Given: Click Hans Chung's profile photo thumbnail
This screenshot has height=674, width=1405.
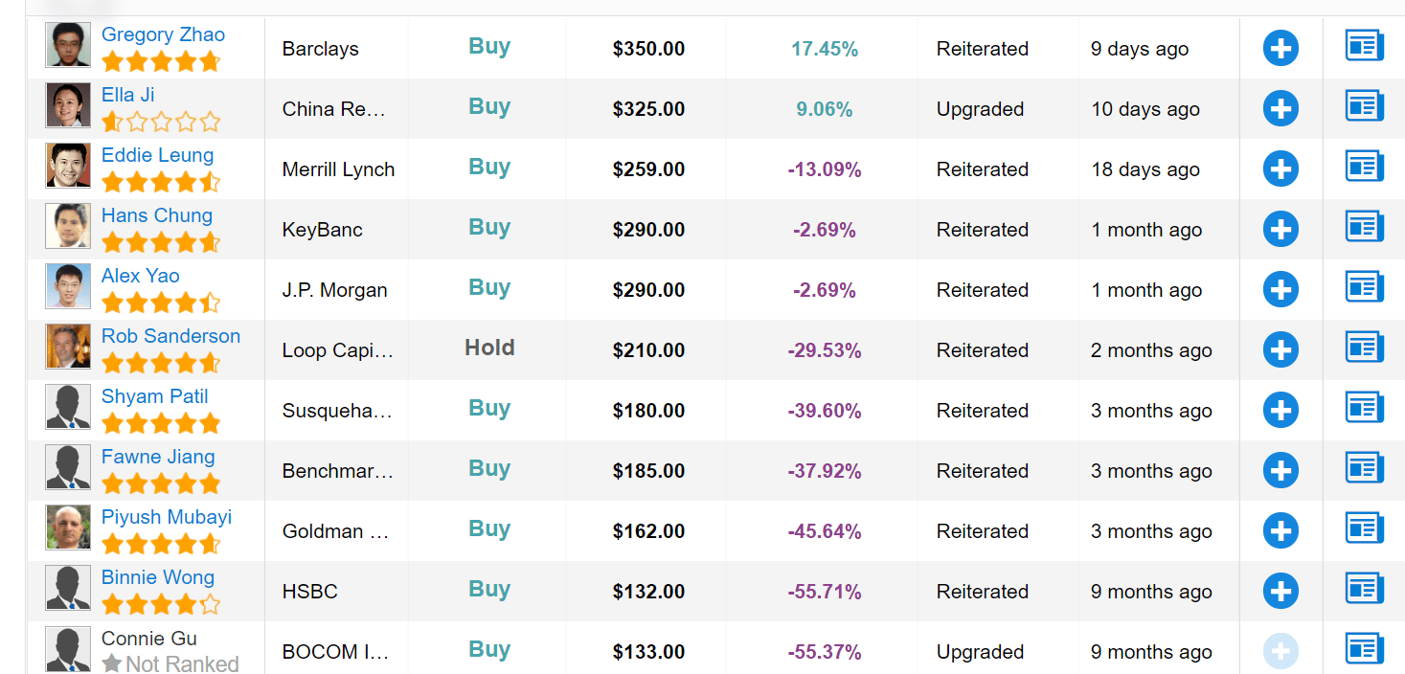Looking at the screenshot, I should point(68,226).
